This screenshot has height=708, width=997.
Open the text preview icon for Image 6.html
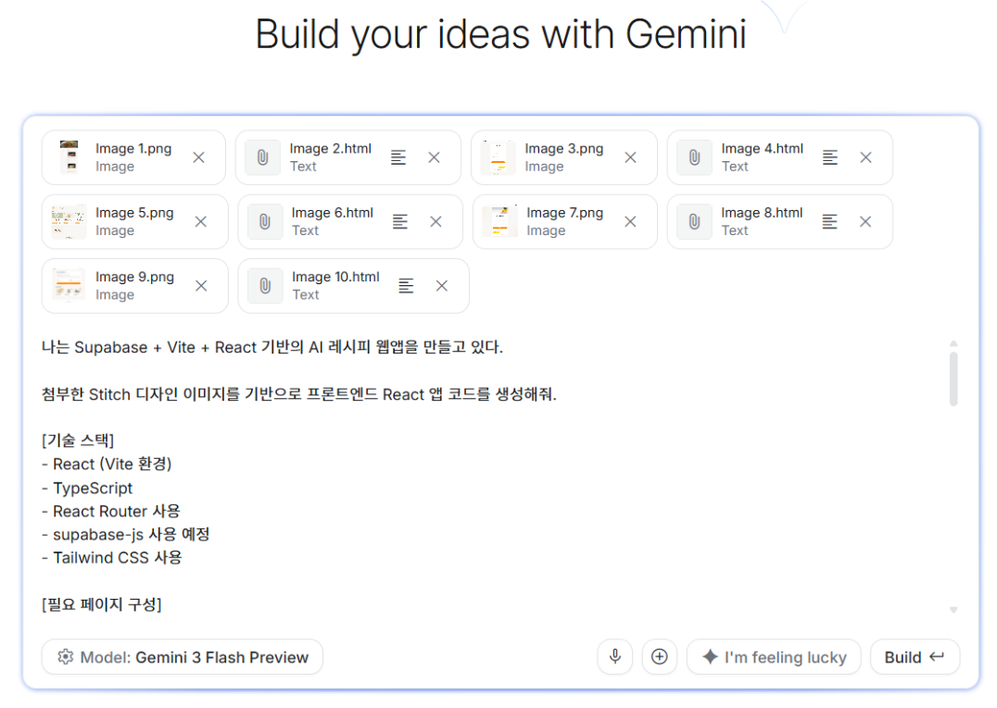pyautogui.click(x=399, y=221)
